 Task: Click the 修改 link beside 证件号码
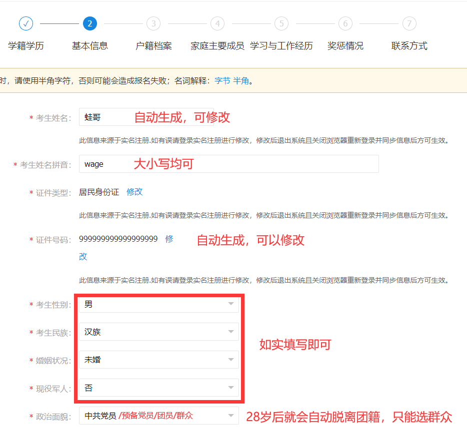coord(168,240)
